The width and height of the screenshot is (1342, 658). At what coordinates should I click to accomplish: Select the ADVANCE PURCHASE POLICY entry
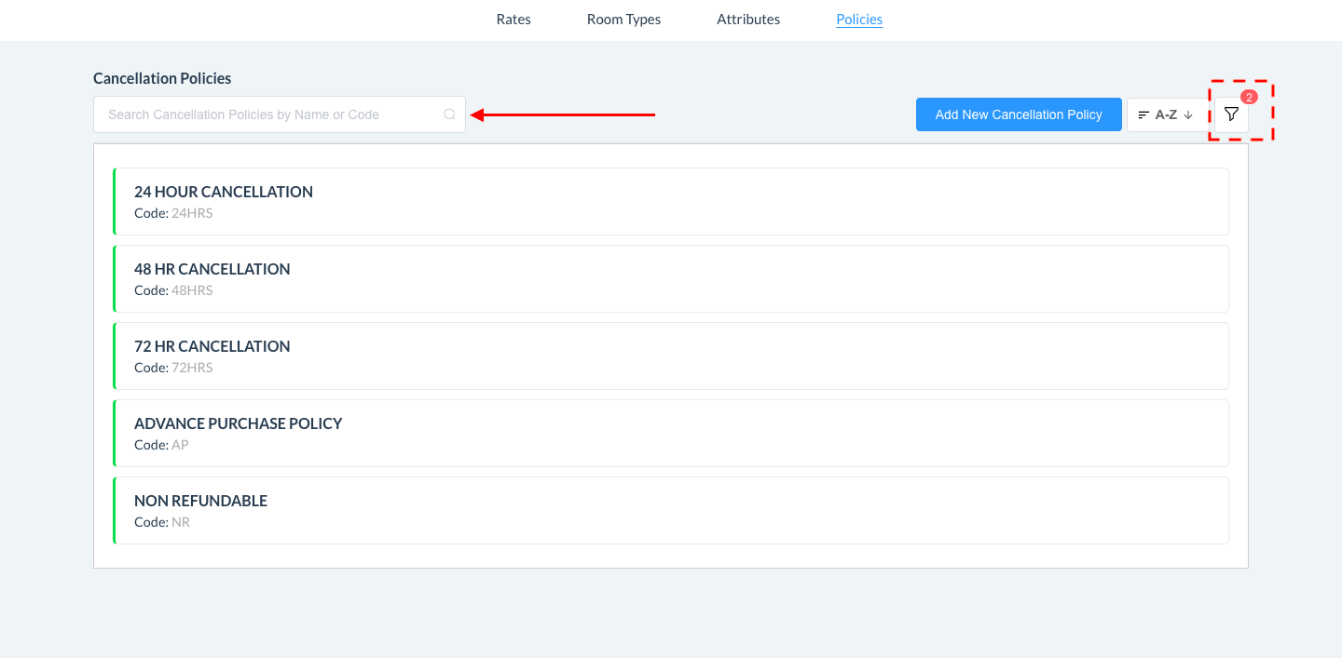pos(239,424)
